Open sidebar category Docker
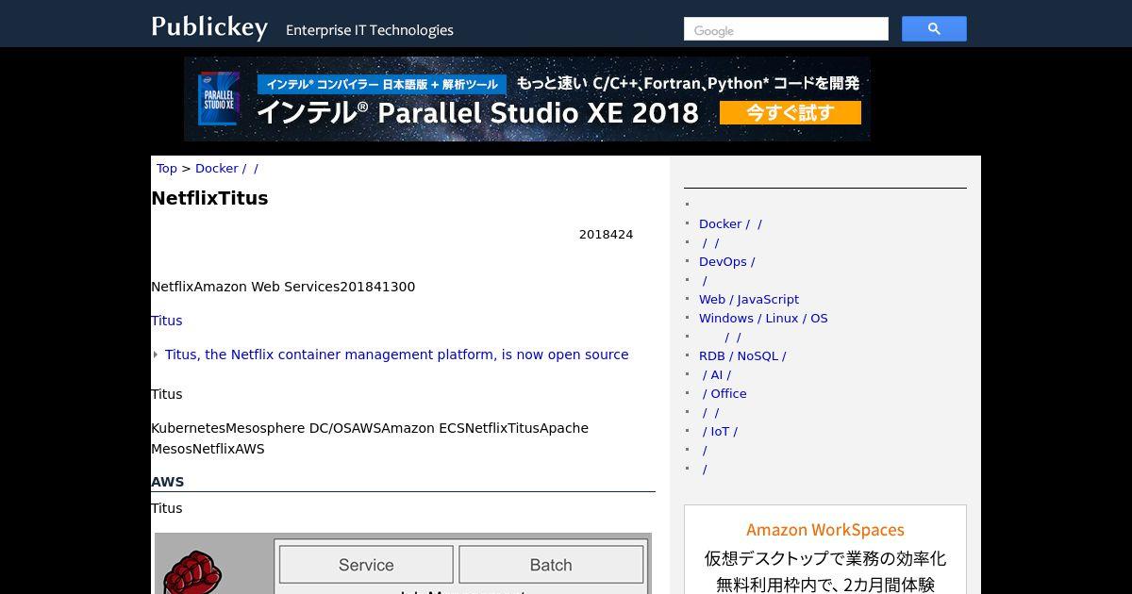Image resolution: width=1132 pixels, height=594 pixels. point(730,223)
